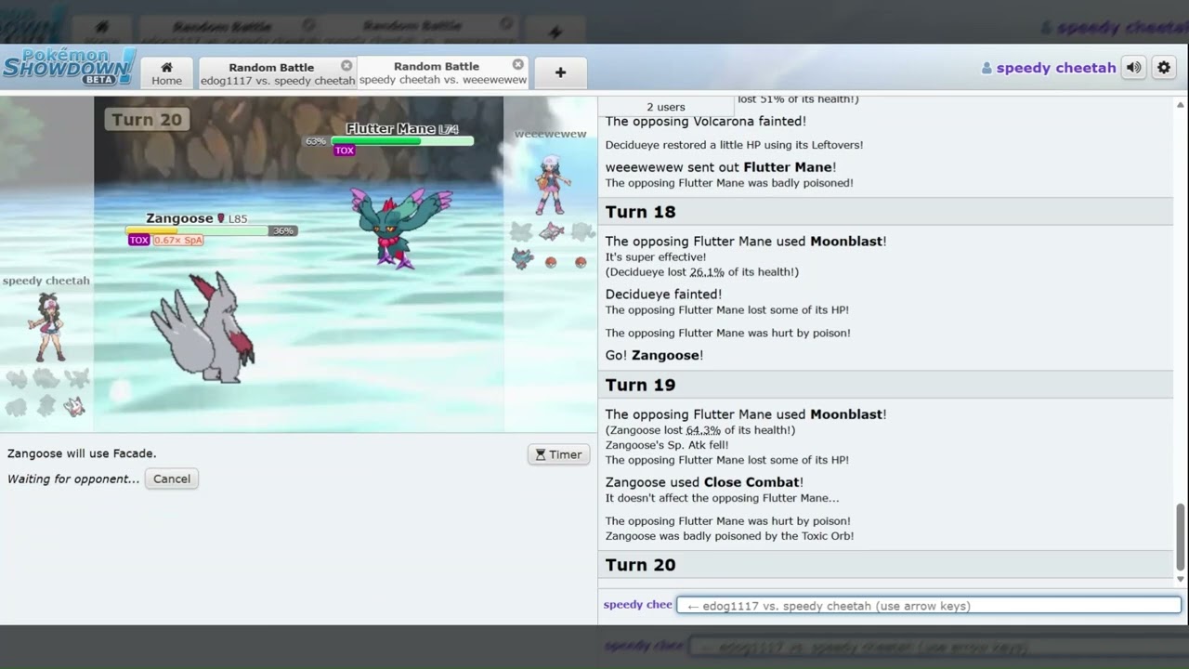Click Flutter Mane's TOX status badge
This screenshot has height=669, width=1189.
(x=345, y=151)
